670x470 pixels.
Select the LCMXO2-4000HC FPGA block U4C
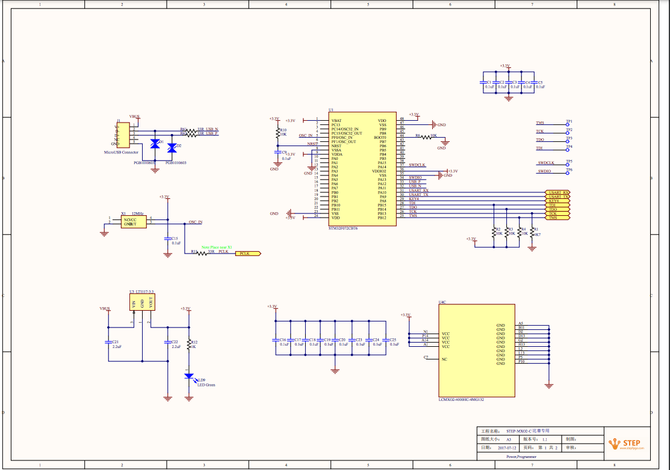pyautogui.click(x=476, y=350)
